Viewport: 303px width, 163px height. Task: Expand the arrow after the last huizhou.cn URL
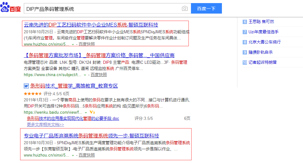(x=73, y=156)
